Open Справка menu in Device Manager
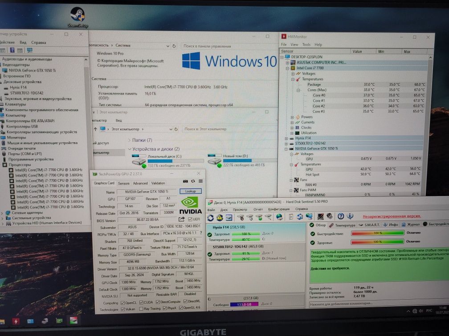Image resolution: width=449 pixels, height=336 pixels. tap(39, 43)
